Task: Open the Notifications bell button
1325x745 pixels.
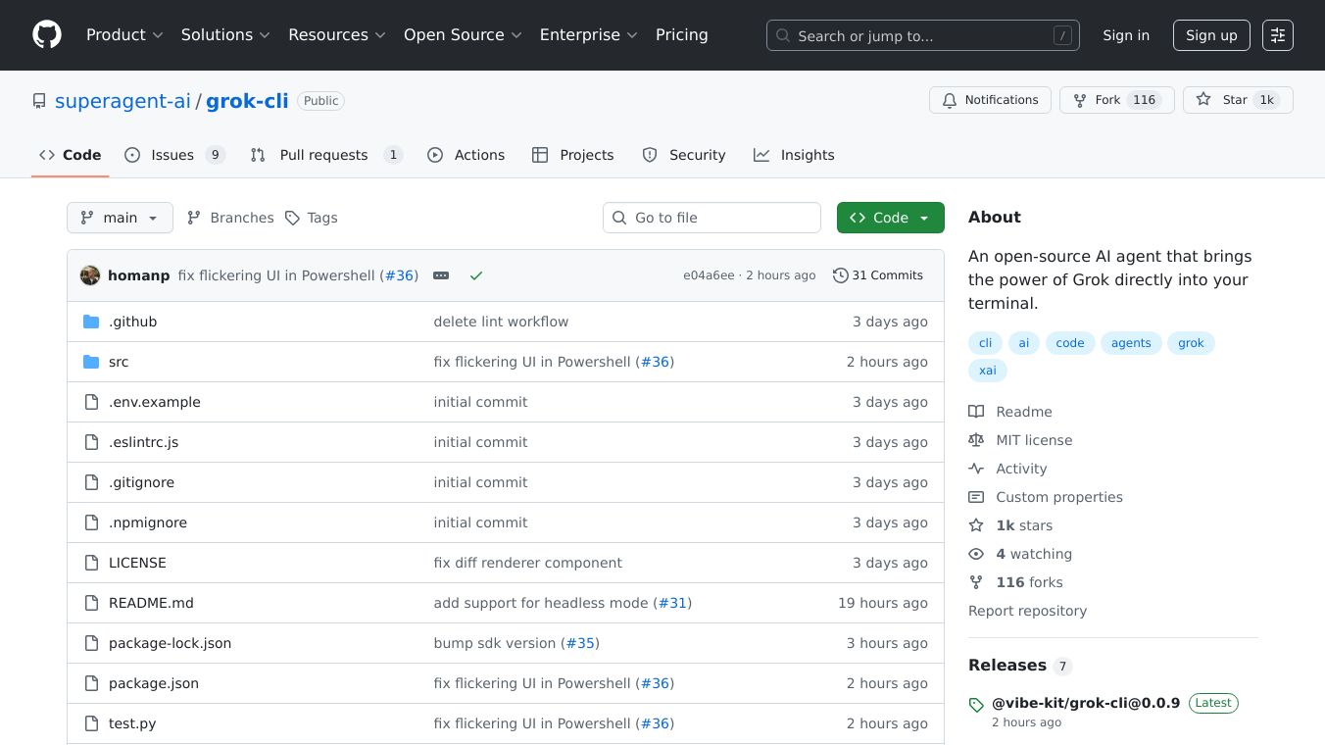Action: pos(990,100)
